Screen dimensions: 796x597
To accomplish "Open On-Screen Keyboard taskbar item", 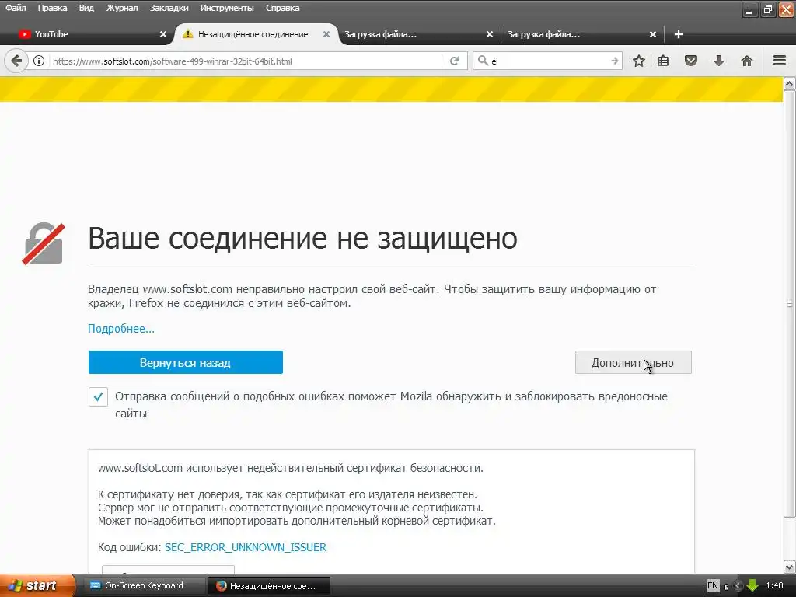I will point(144,585).
